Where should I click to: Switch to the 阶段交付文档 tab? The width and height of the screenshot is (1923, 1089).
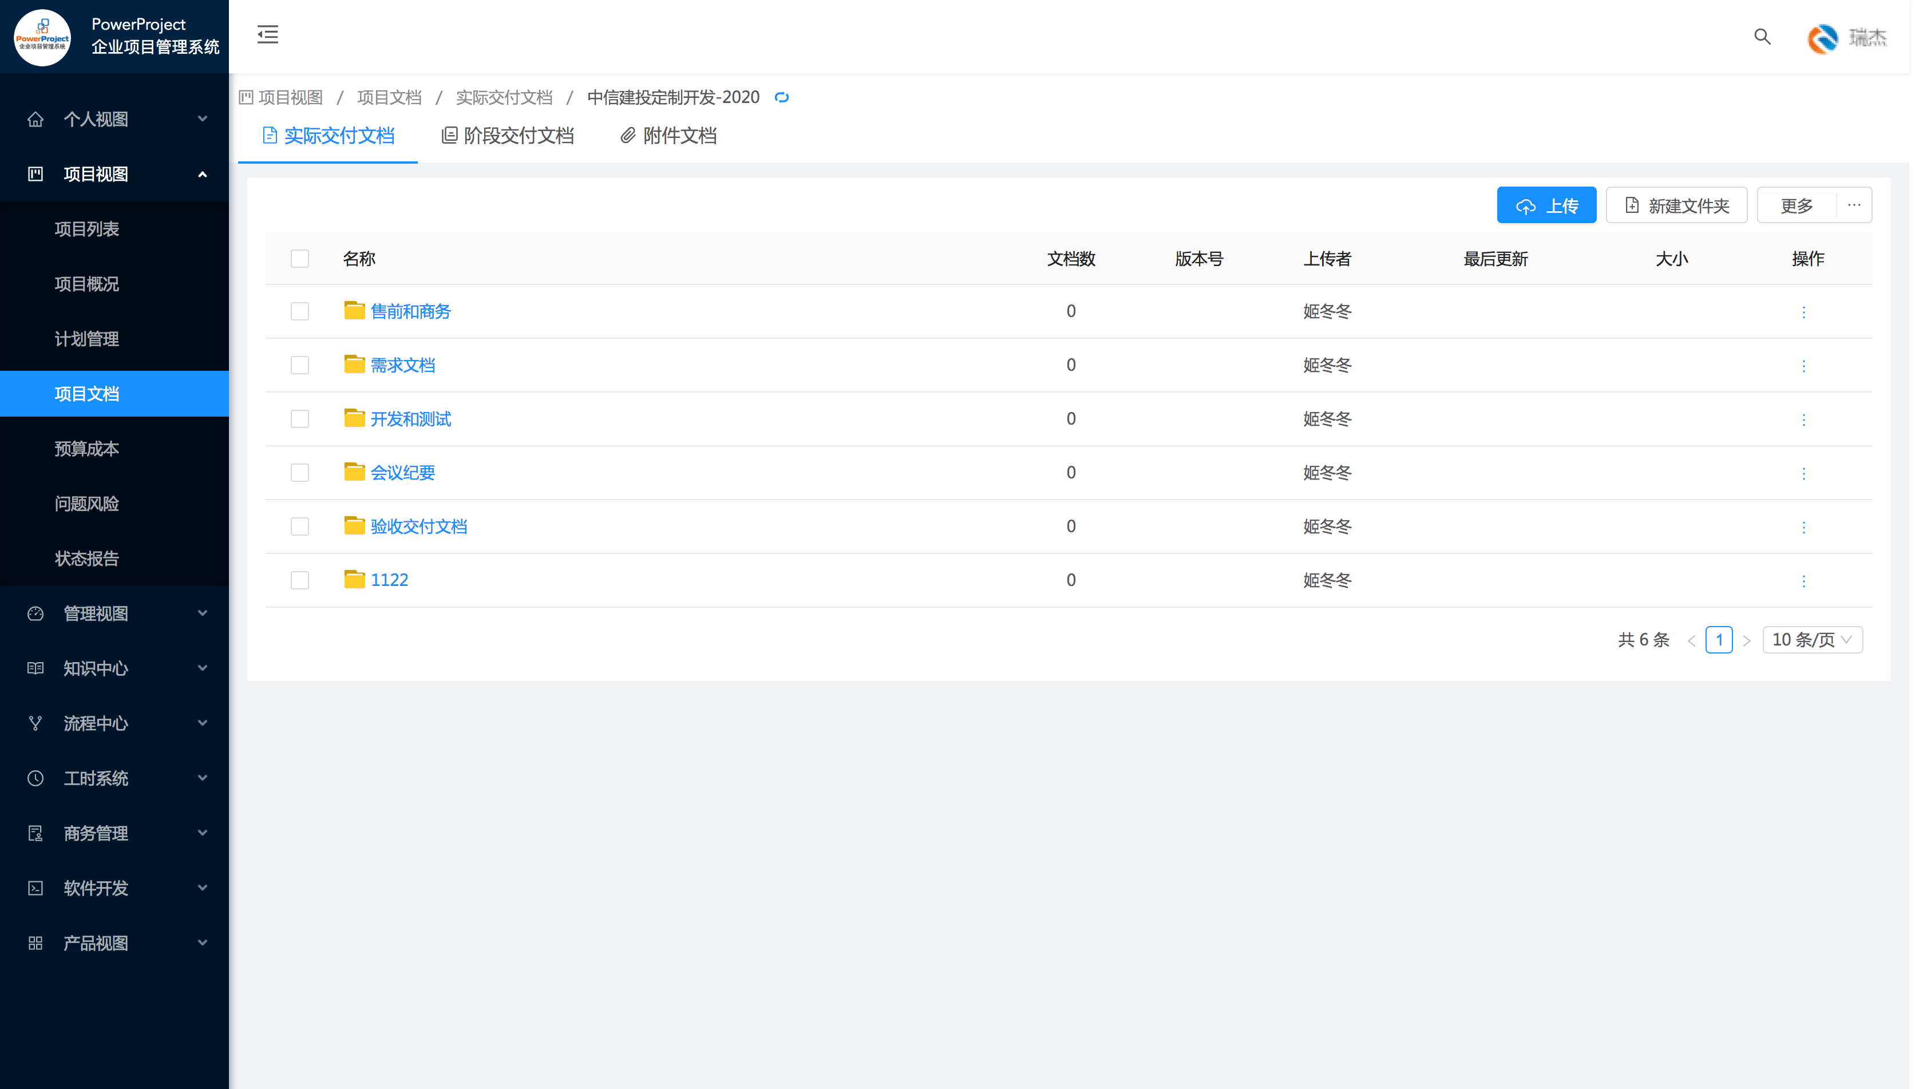point(508,136)
